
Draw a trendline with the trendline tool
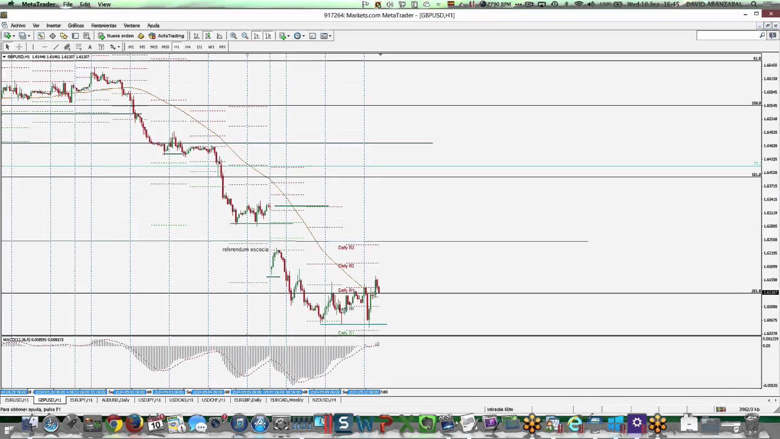tap(56, 47)
